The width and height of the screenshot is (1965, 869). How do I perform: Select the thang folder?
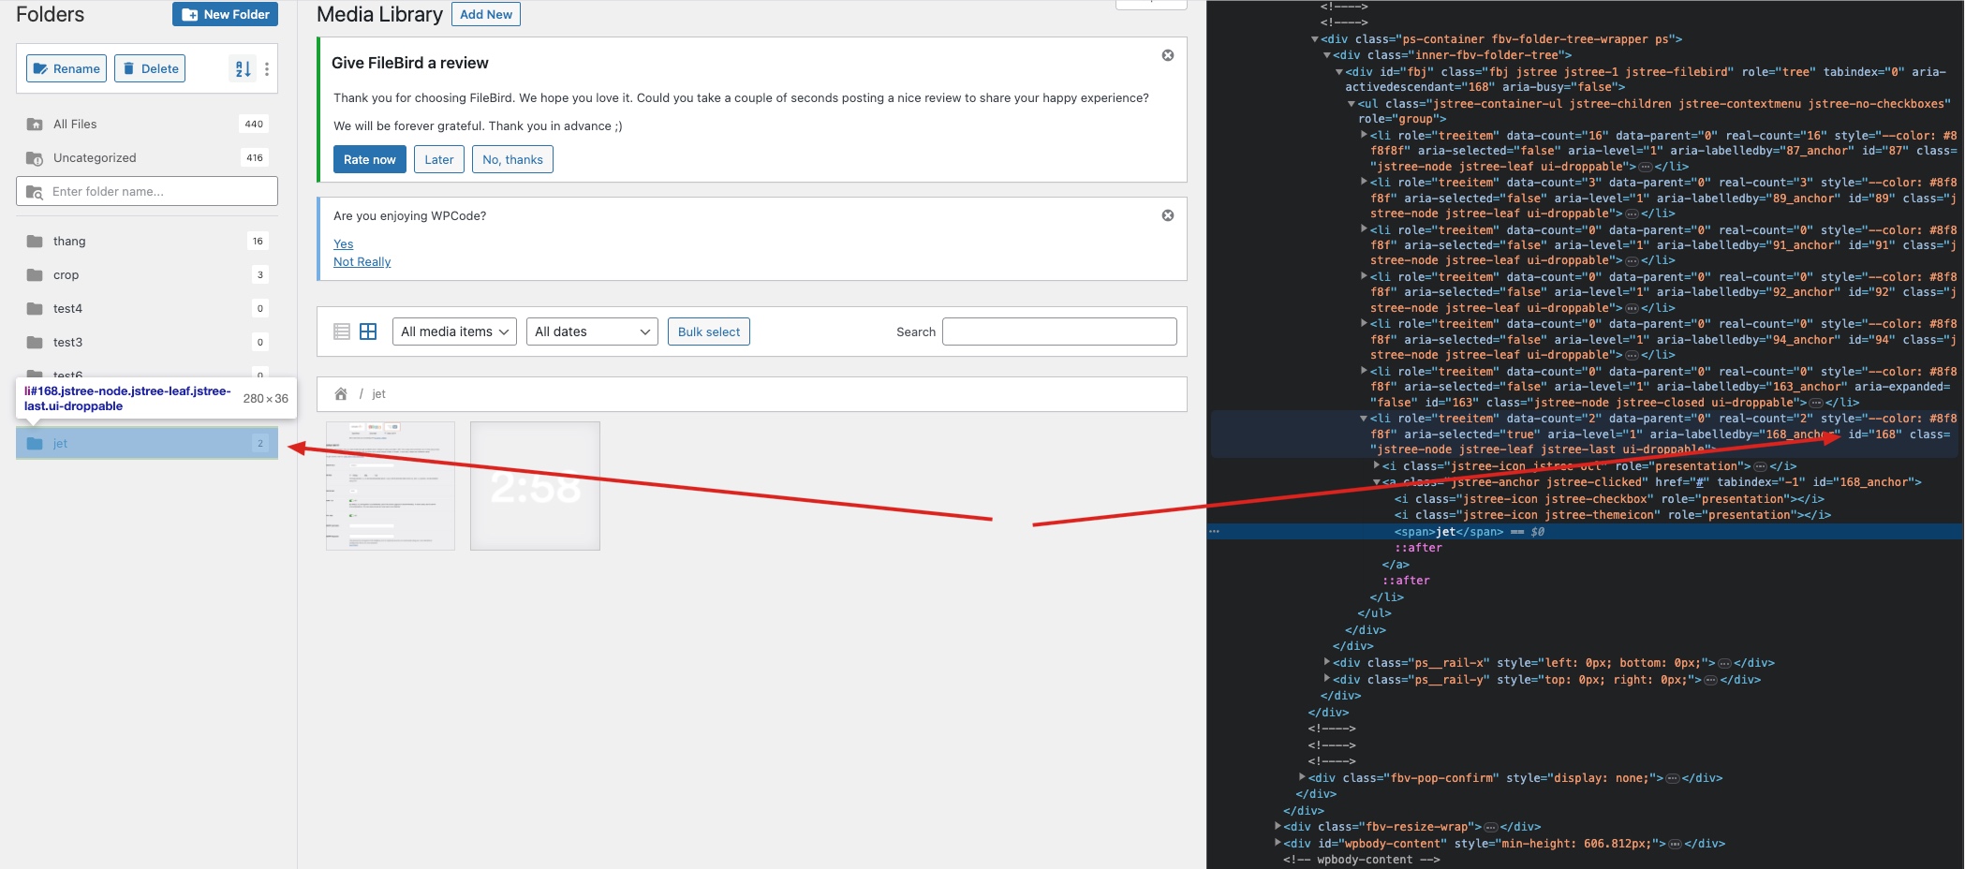pyautogui.click(x=69, y=241)
